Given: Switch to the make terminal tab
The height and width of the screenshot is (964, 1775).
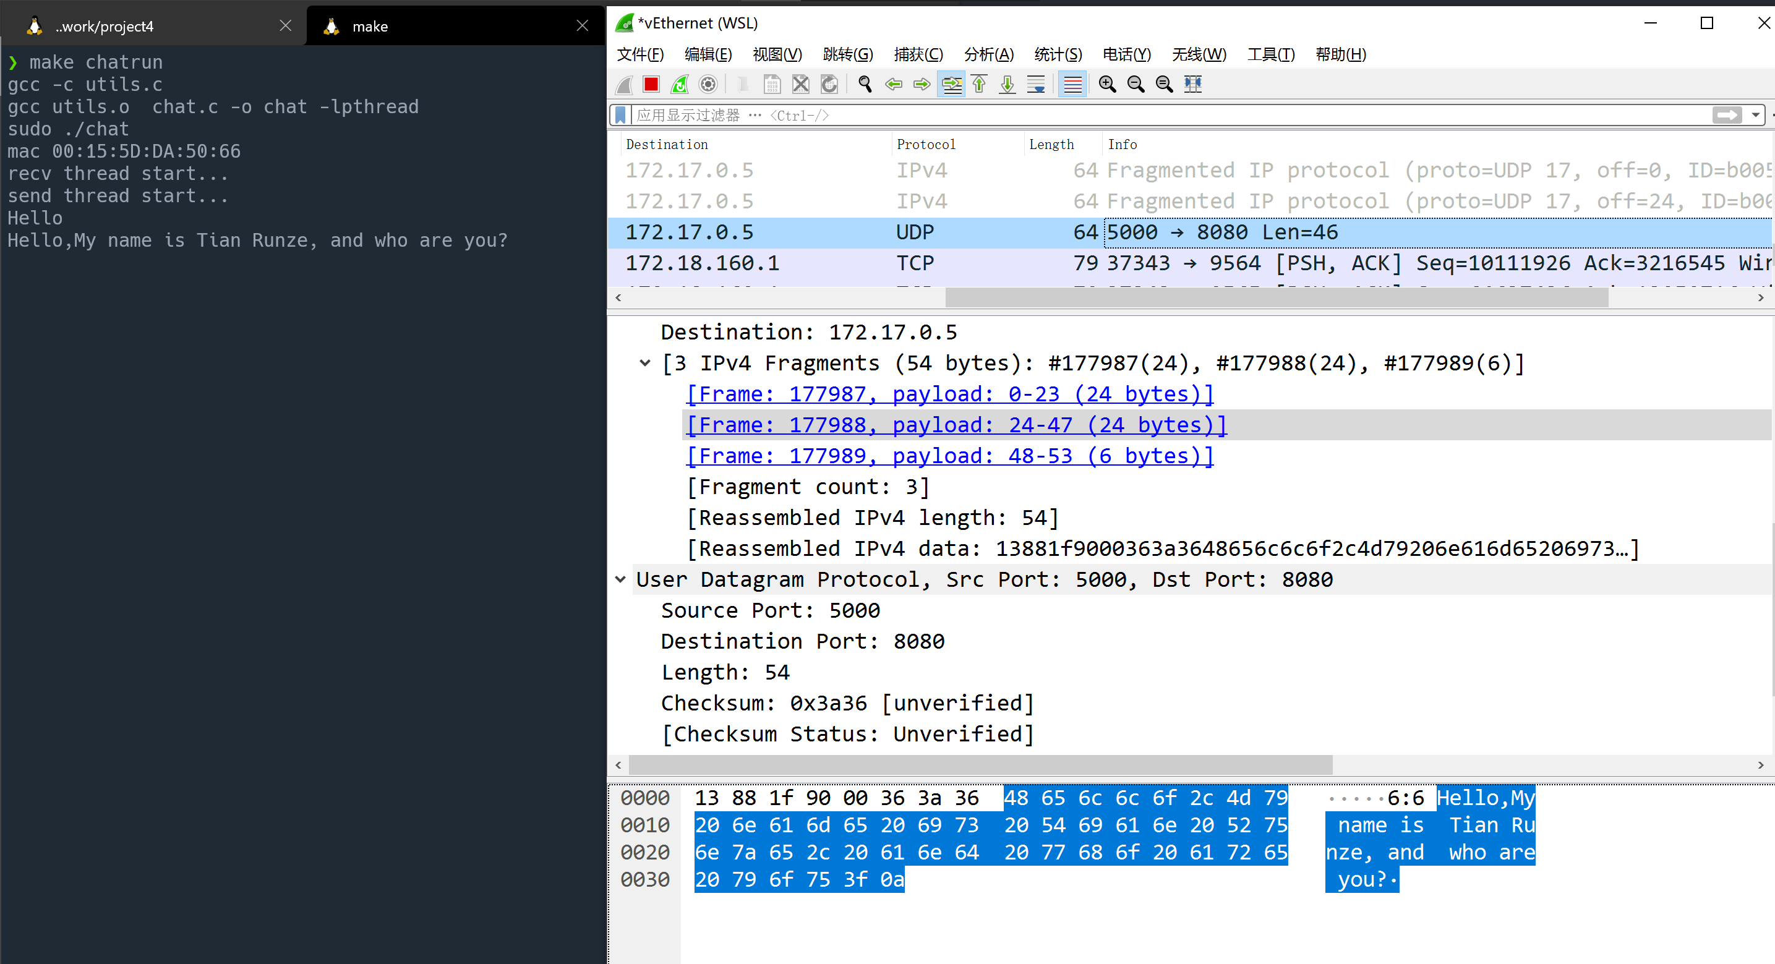Looking at the screenshot, I should coord(455,26).
